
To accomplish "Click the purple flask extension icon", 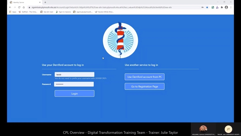I will (x=217, y=7).
